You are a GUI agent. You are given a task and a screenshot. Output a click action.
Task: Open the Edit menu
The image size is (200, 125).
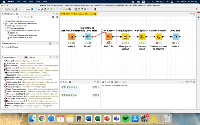click(24, 2)
